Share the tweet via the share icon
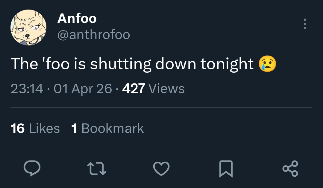Image resolution: width=323 pixels, height=188 pixels. click(290, 168)
